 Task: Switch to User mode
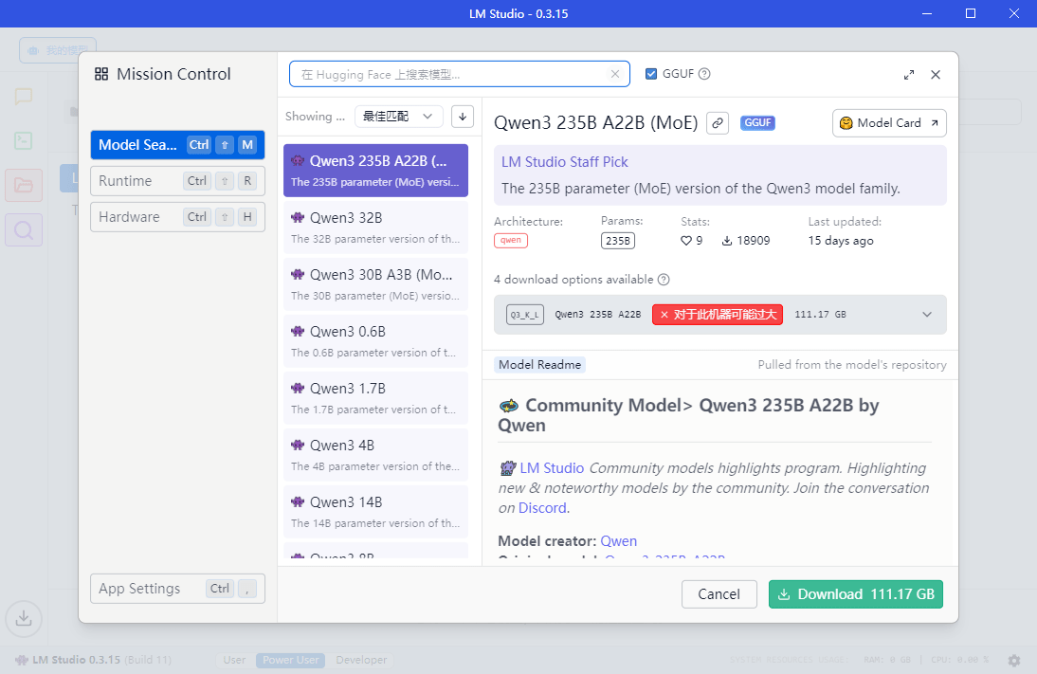(234, 660)
